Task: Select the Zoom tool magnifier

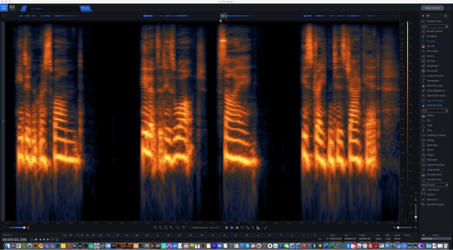Action: click(178, 228)
